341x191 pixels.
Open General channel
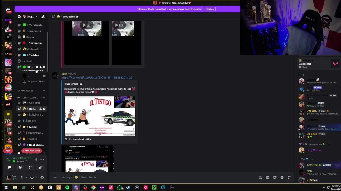[31, 103]
